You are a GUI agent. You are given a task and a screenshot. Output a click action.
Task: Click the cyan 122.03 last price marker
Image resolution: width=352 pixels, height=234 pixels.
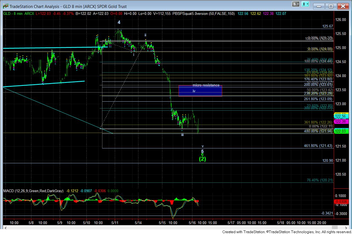point(341,132)
